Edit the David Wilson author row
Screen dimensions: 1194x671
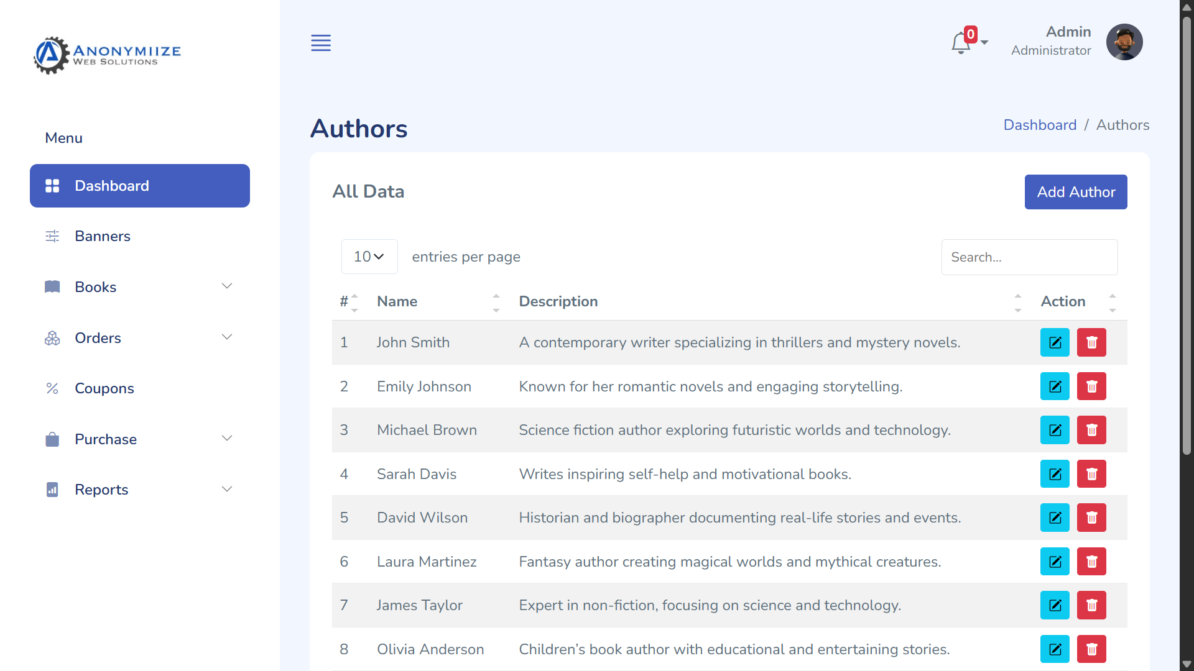pyautogui.click(x=1055, y=518)
